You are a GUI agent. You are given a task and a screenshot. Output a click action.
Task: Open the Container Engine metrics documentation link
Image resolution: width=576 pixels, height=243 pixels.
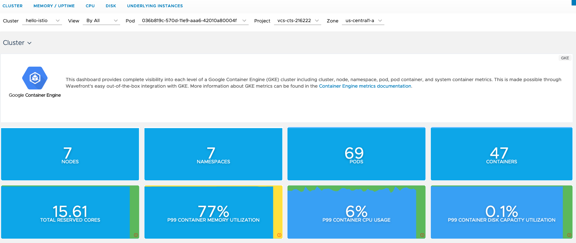click(365, 86)
